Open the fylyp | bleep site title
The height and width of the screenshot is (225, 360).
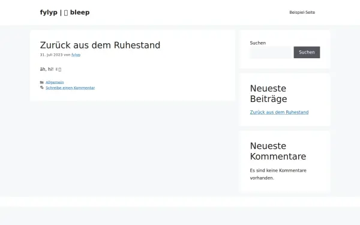tap(65, 13)
